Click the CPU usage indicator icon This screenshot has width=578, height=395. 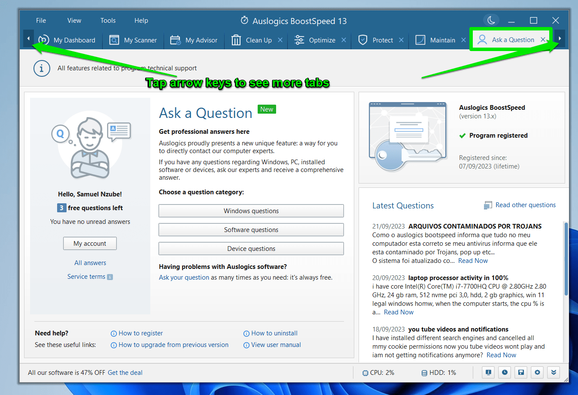[365, 373]
